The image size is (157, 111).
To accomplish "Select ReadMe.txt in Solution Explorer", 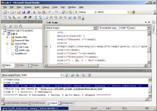I will pyautogui.click(x=21, y=54).
